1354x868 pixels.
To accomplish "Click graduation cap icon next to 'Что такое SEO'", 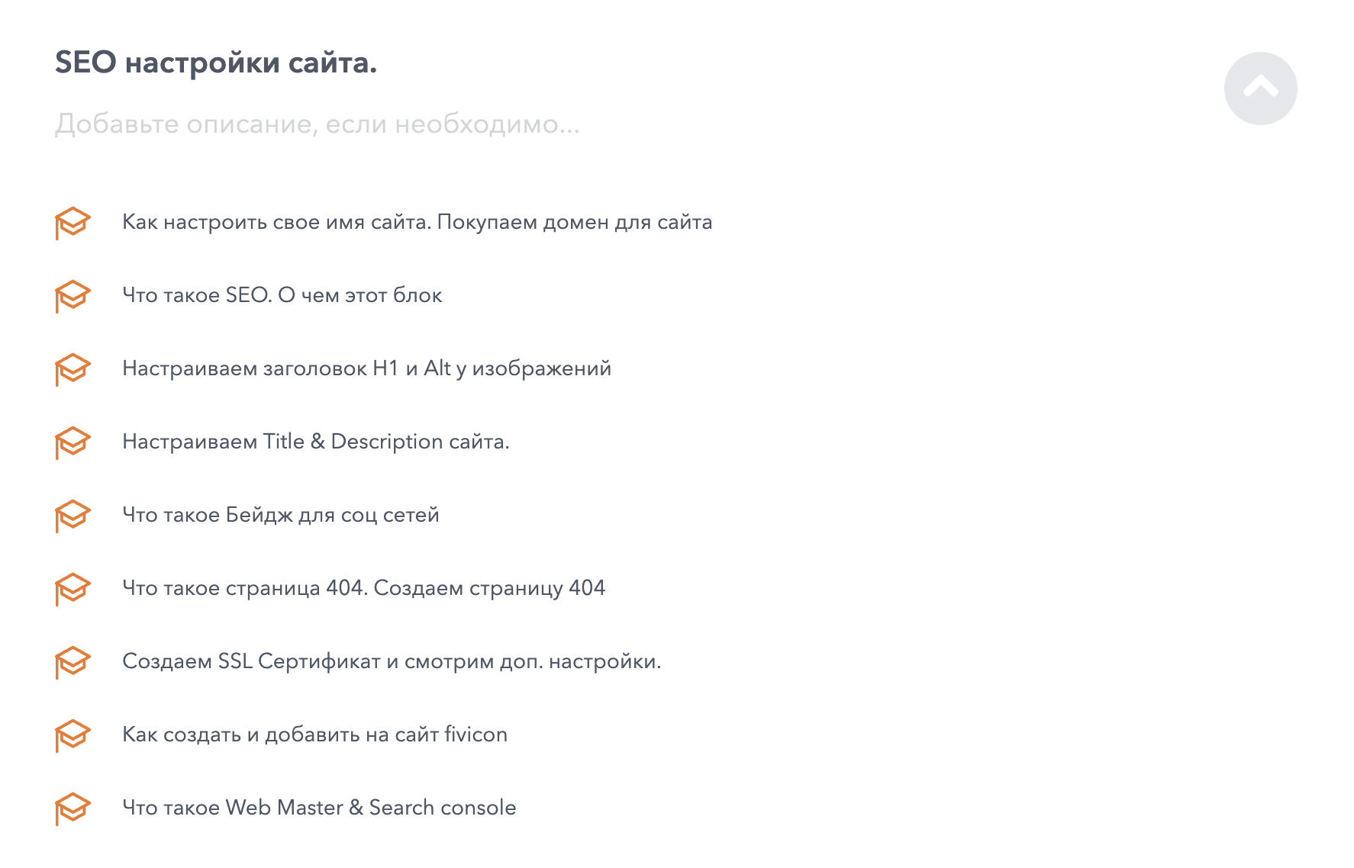I will (x=73, y=296).
